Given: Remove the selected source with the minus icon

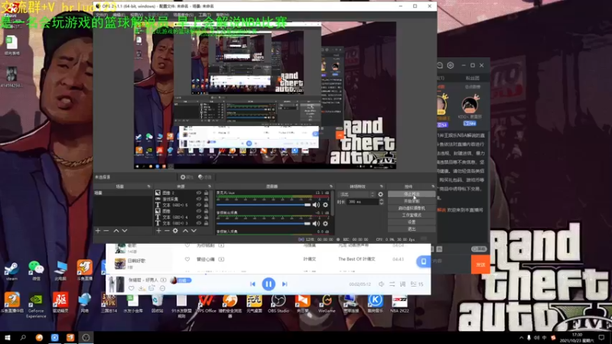Looking at the screenshot, I should (x=167, y=231).
